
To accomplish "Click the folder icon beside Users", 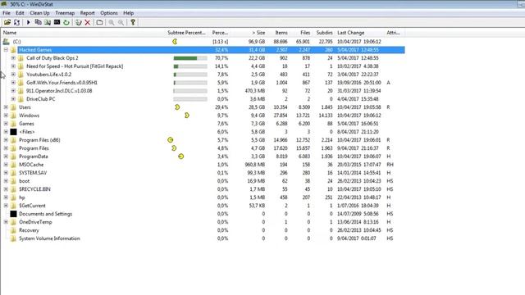I will click(x=13, y=107).
